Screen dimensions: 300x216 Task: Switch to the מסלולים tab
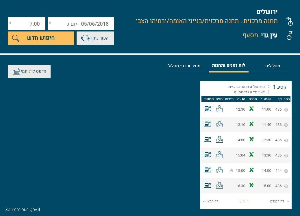point(273,66)
